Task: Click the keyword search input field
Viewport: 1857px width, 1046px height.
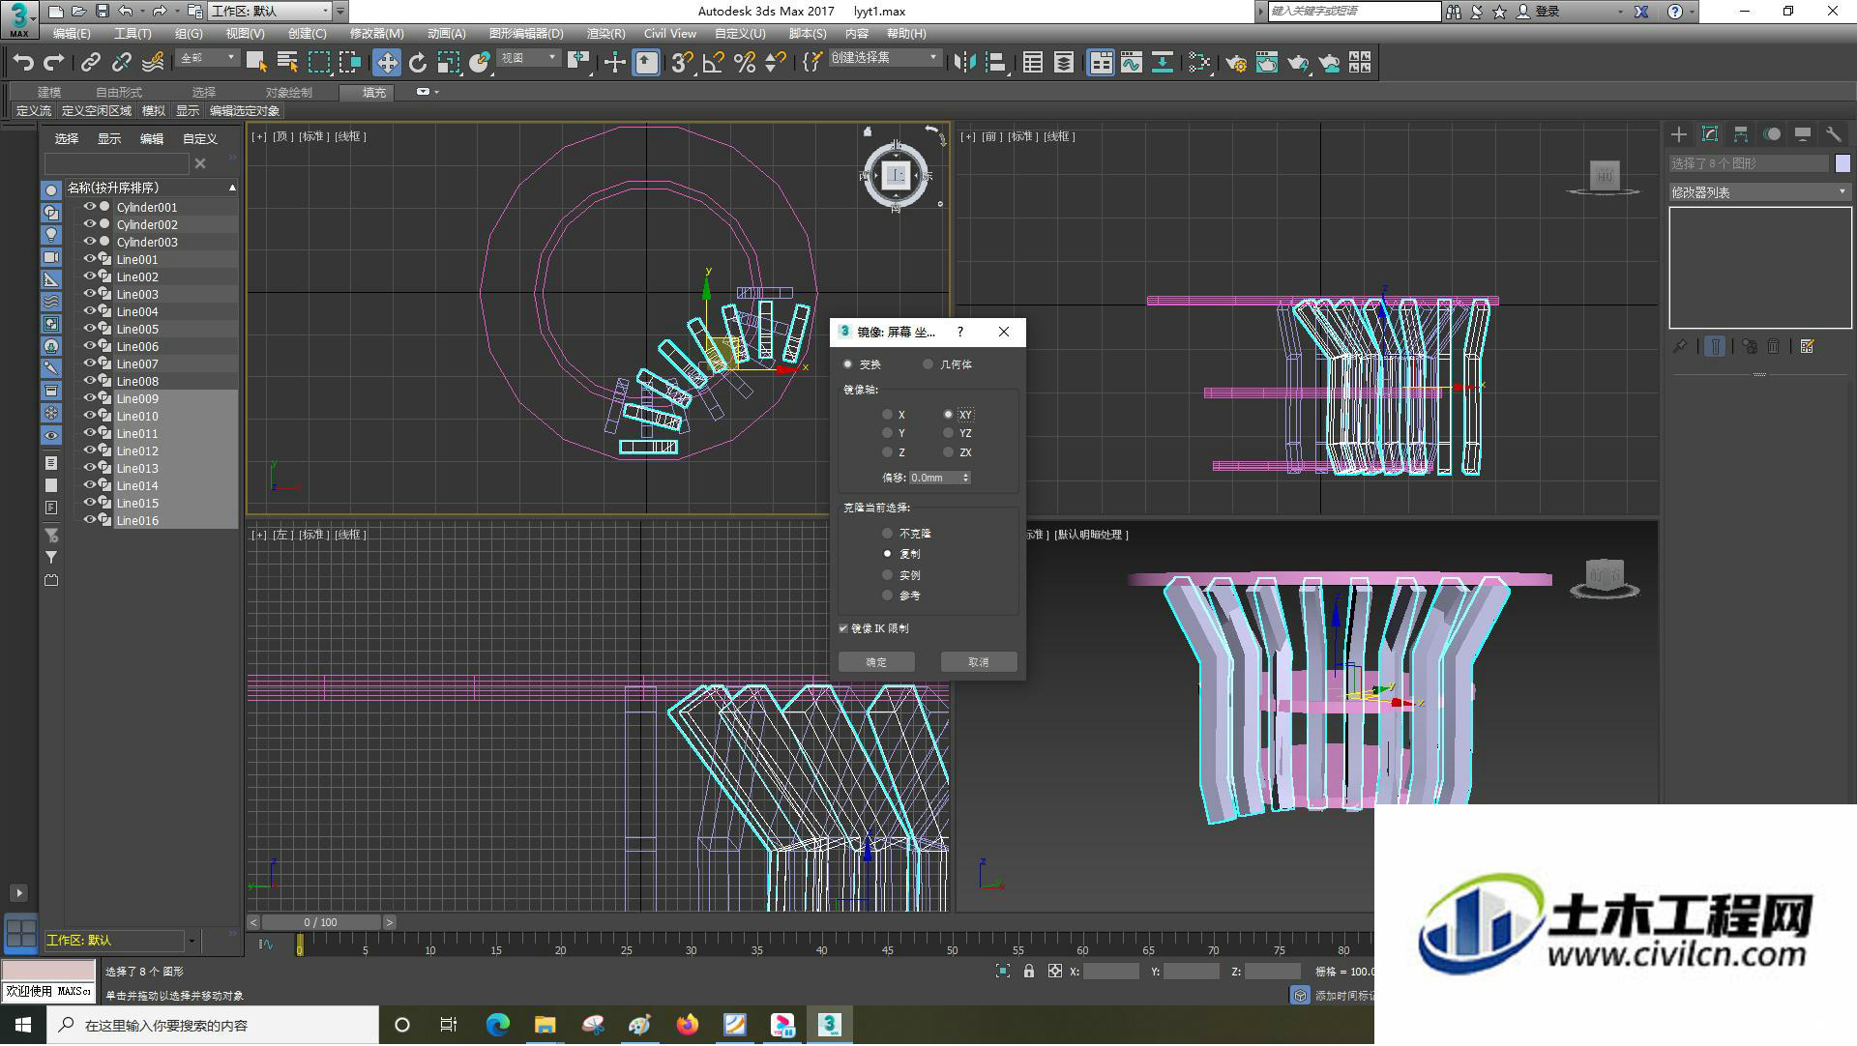Action: tap(1354, 12)
